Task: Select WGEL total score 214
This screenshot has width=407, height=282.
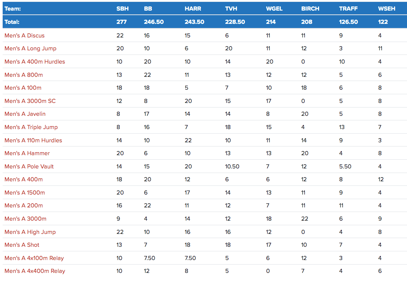Action: 271,22
